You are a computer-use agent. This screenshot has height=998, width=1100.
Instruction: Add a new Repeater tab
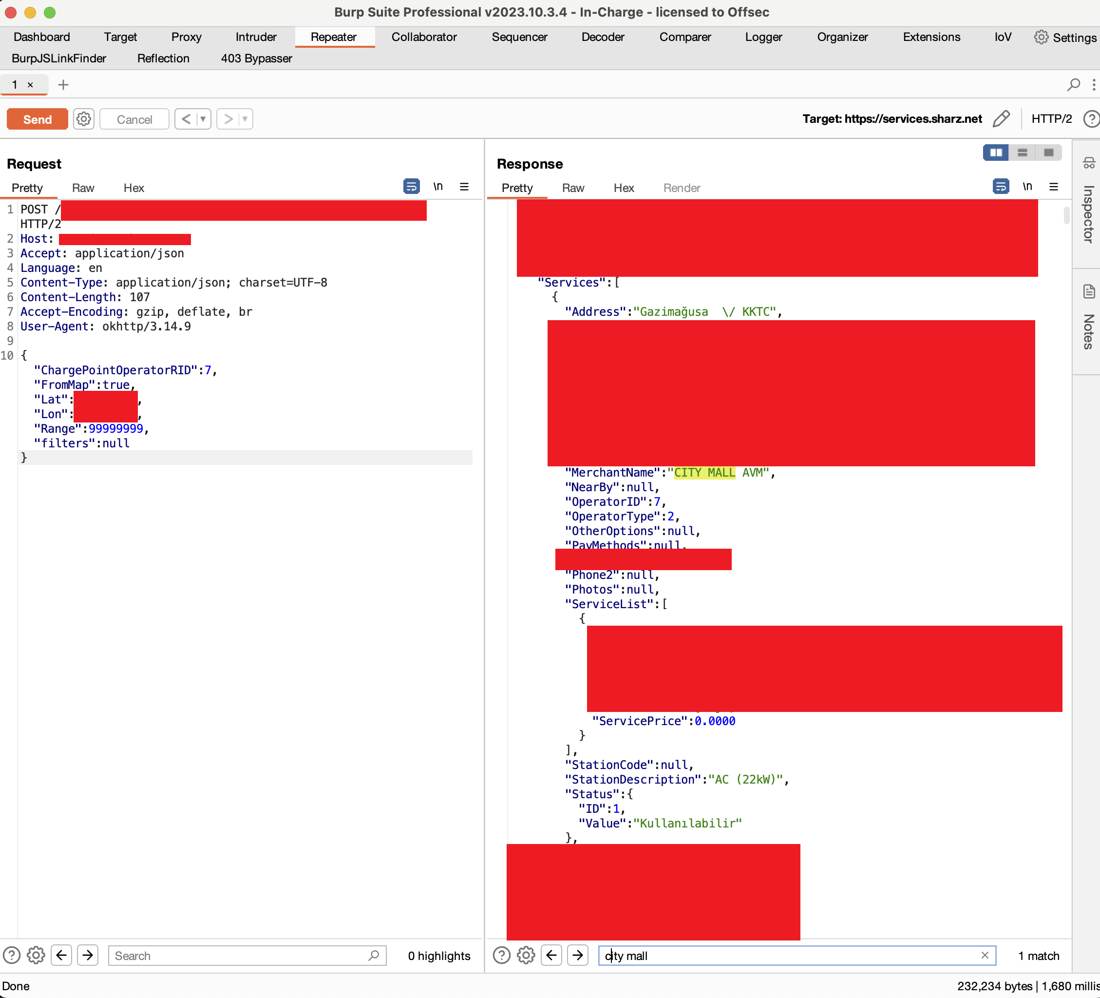[63, 85]
